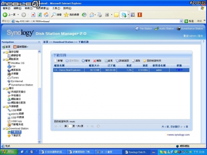
Task: Collapse the 備份 tree folder
Action: 4,89
